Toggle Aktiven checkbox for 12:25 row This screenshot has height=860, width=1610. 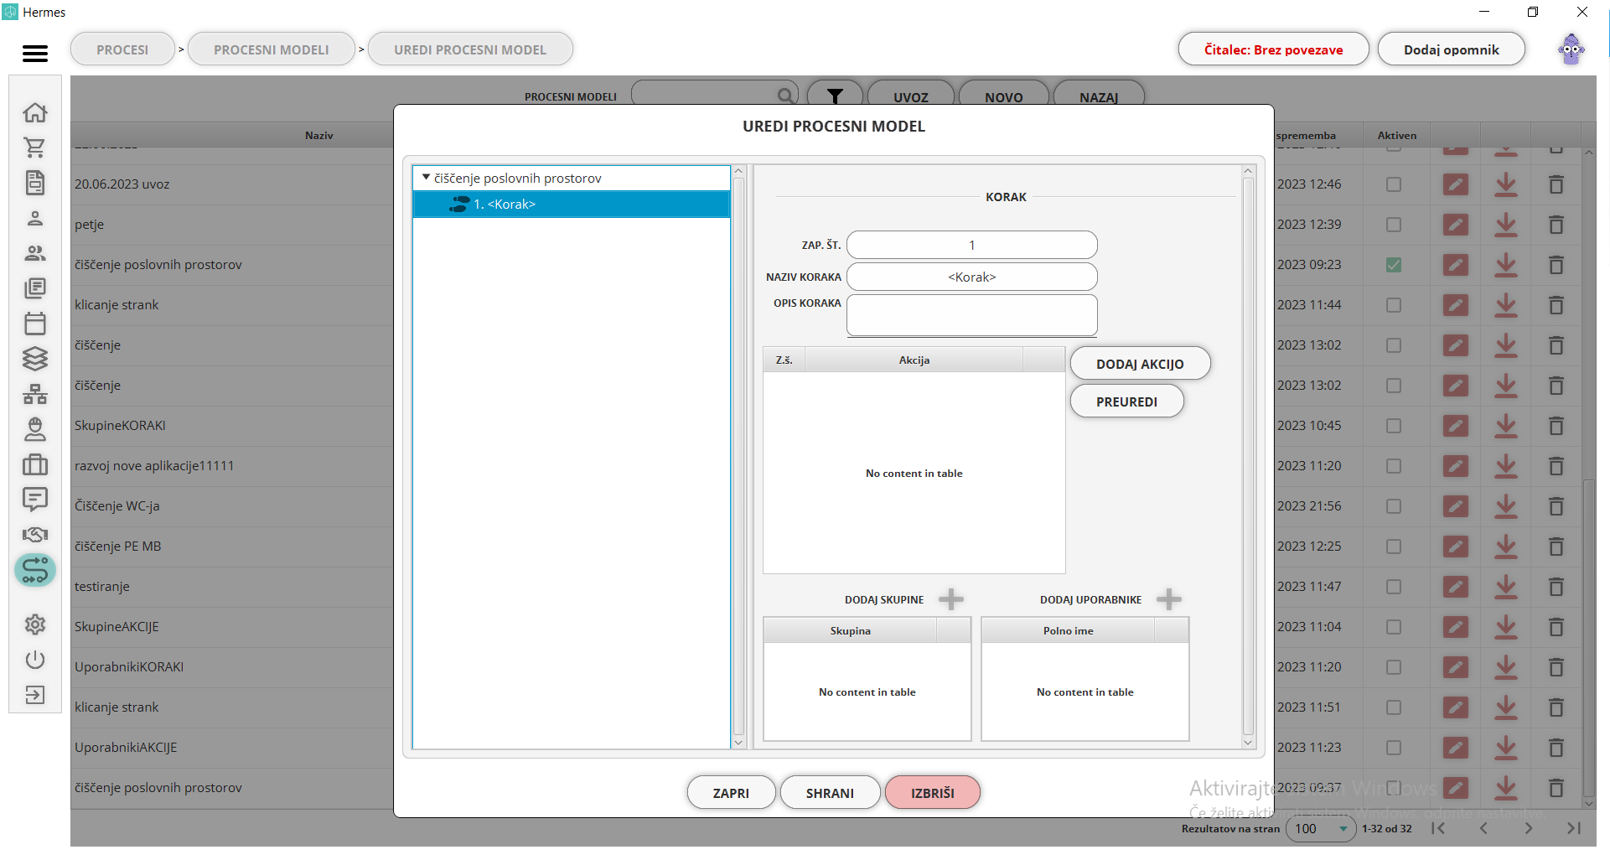pyautogui.click(x=1394, y=547)
